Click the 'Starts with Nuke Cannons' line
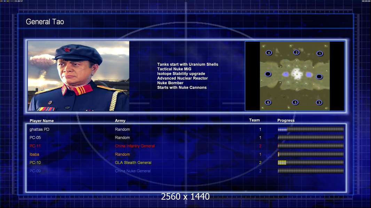This screenshot has height=208, width=371. pyautogui.click(x=182, y=87)
